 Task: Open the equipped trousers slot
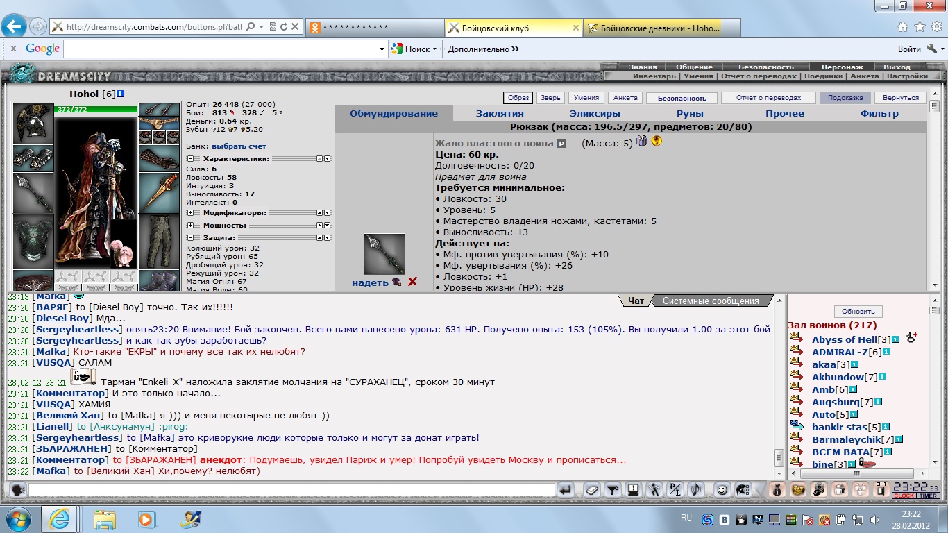159,242
